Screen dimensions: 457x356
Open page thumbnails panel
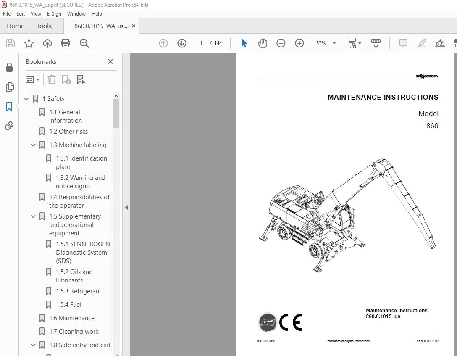coord(9,87)
